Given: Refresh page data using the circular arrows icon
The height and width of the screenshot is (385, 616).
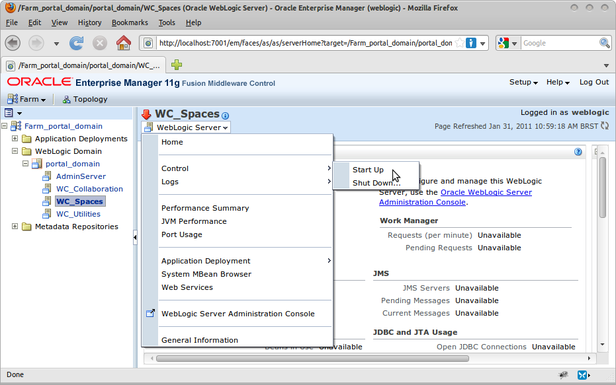Looking at the screenshot, I should [x=605, y=126].
